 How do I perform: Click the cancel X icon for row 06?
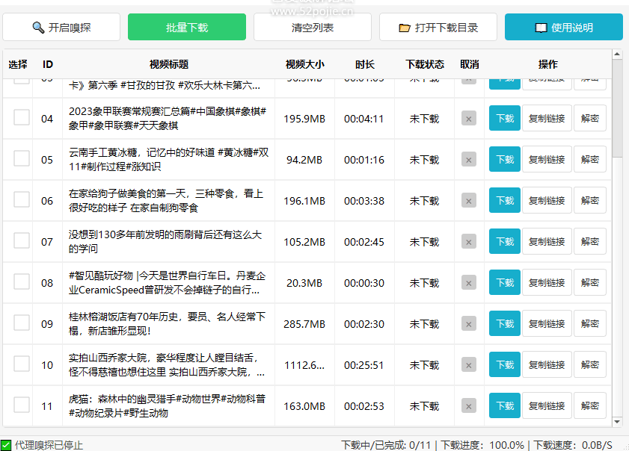(469, 201)
